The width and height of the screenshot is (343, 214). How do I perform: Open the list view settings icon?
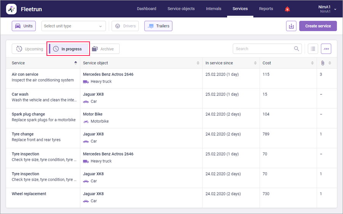(x=313, y=49)
